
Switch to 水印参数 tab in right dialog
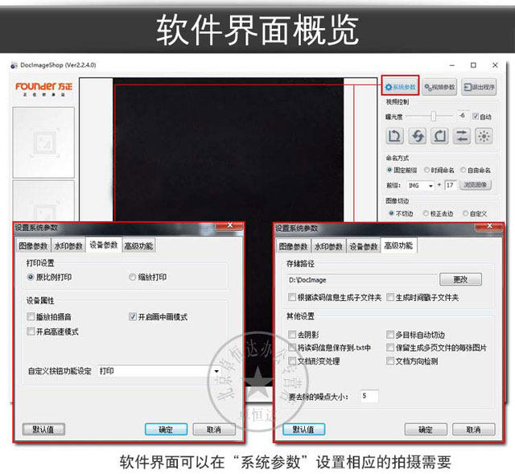point(328,246)
